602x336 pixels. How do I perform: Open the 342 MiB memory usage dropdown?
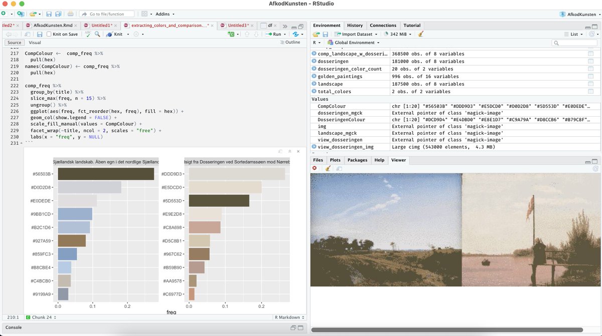[x=399, y=34]
